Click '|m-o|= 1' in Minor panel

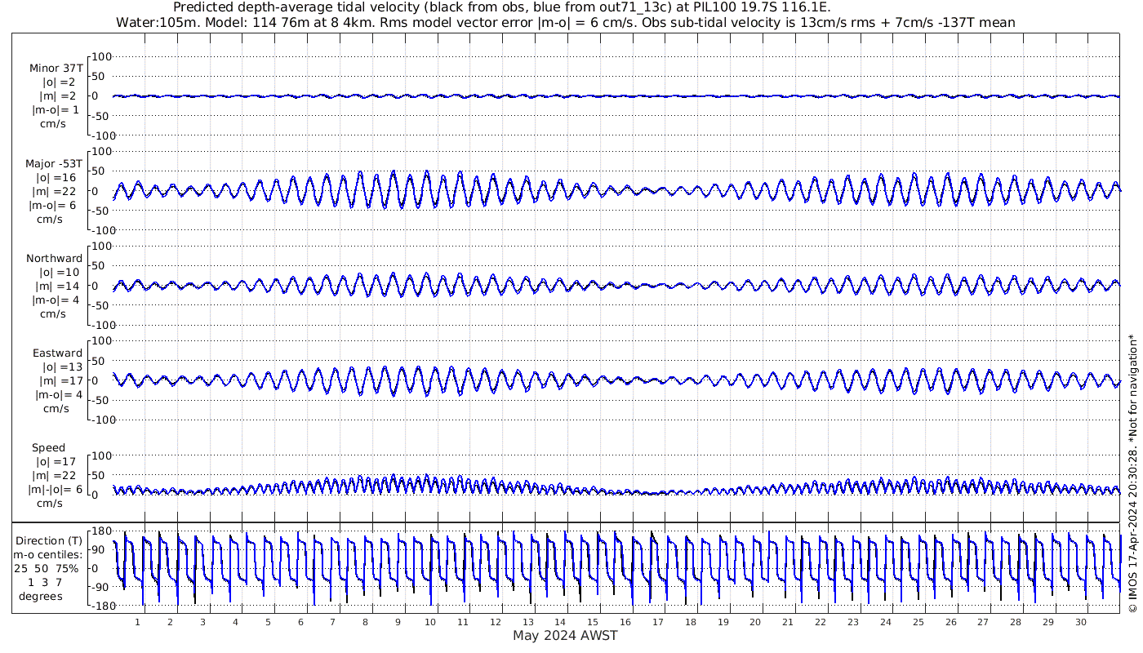(x=56, y=110)
